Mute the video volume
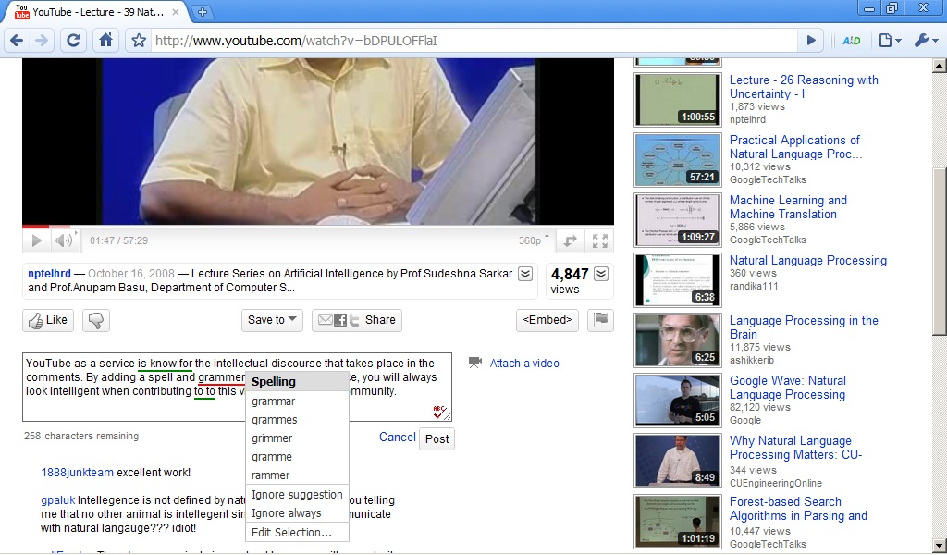This screenshot has width=947, height=555. click(63, 240)
